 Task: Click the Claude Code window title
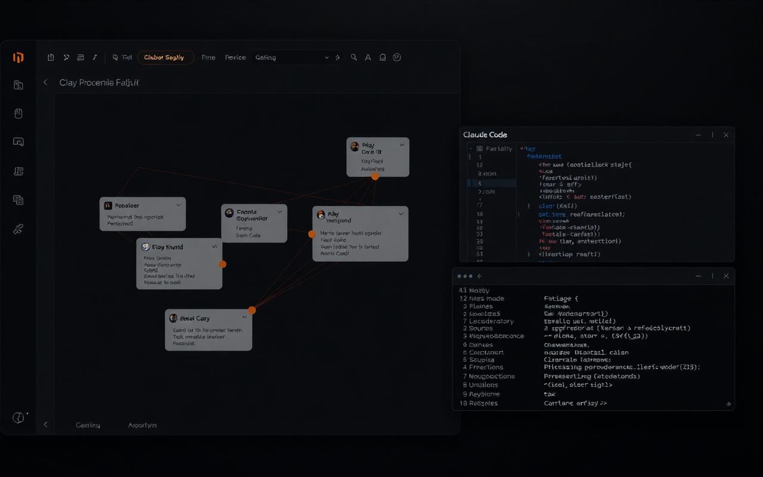tap(485, 135)
